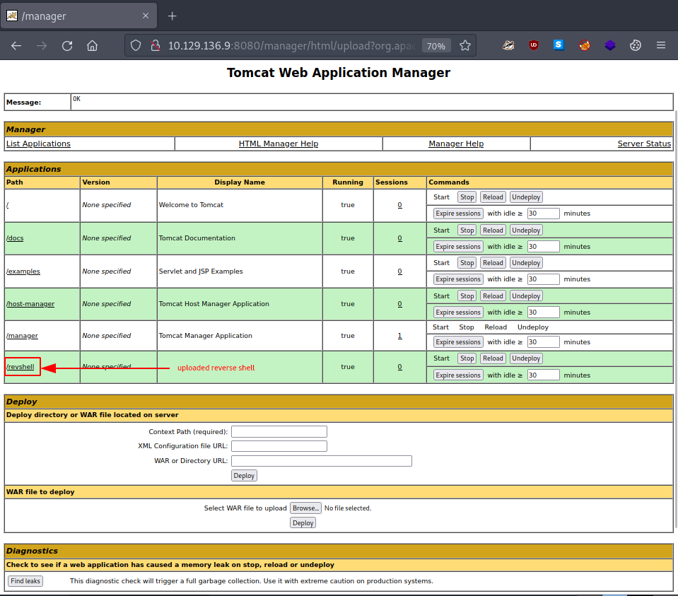This screenshot has height=596, width=678.
Task: Open the Firefox hamburger menu
Action: coord(661,45)
